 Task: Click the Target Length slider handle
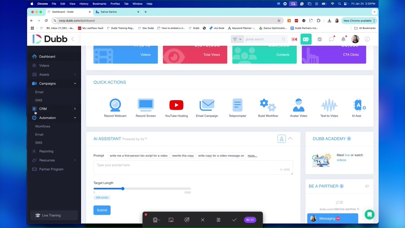click(123, 189)
